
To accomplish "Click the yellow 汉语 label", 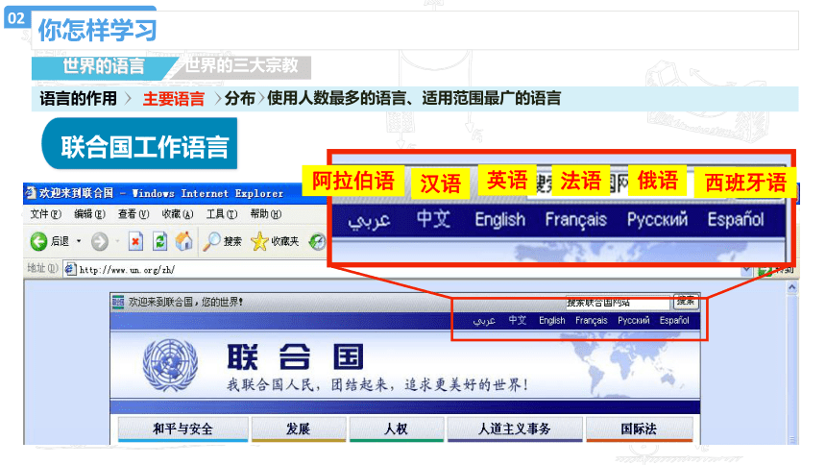I will [440, 184].
